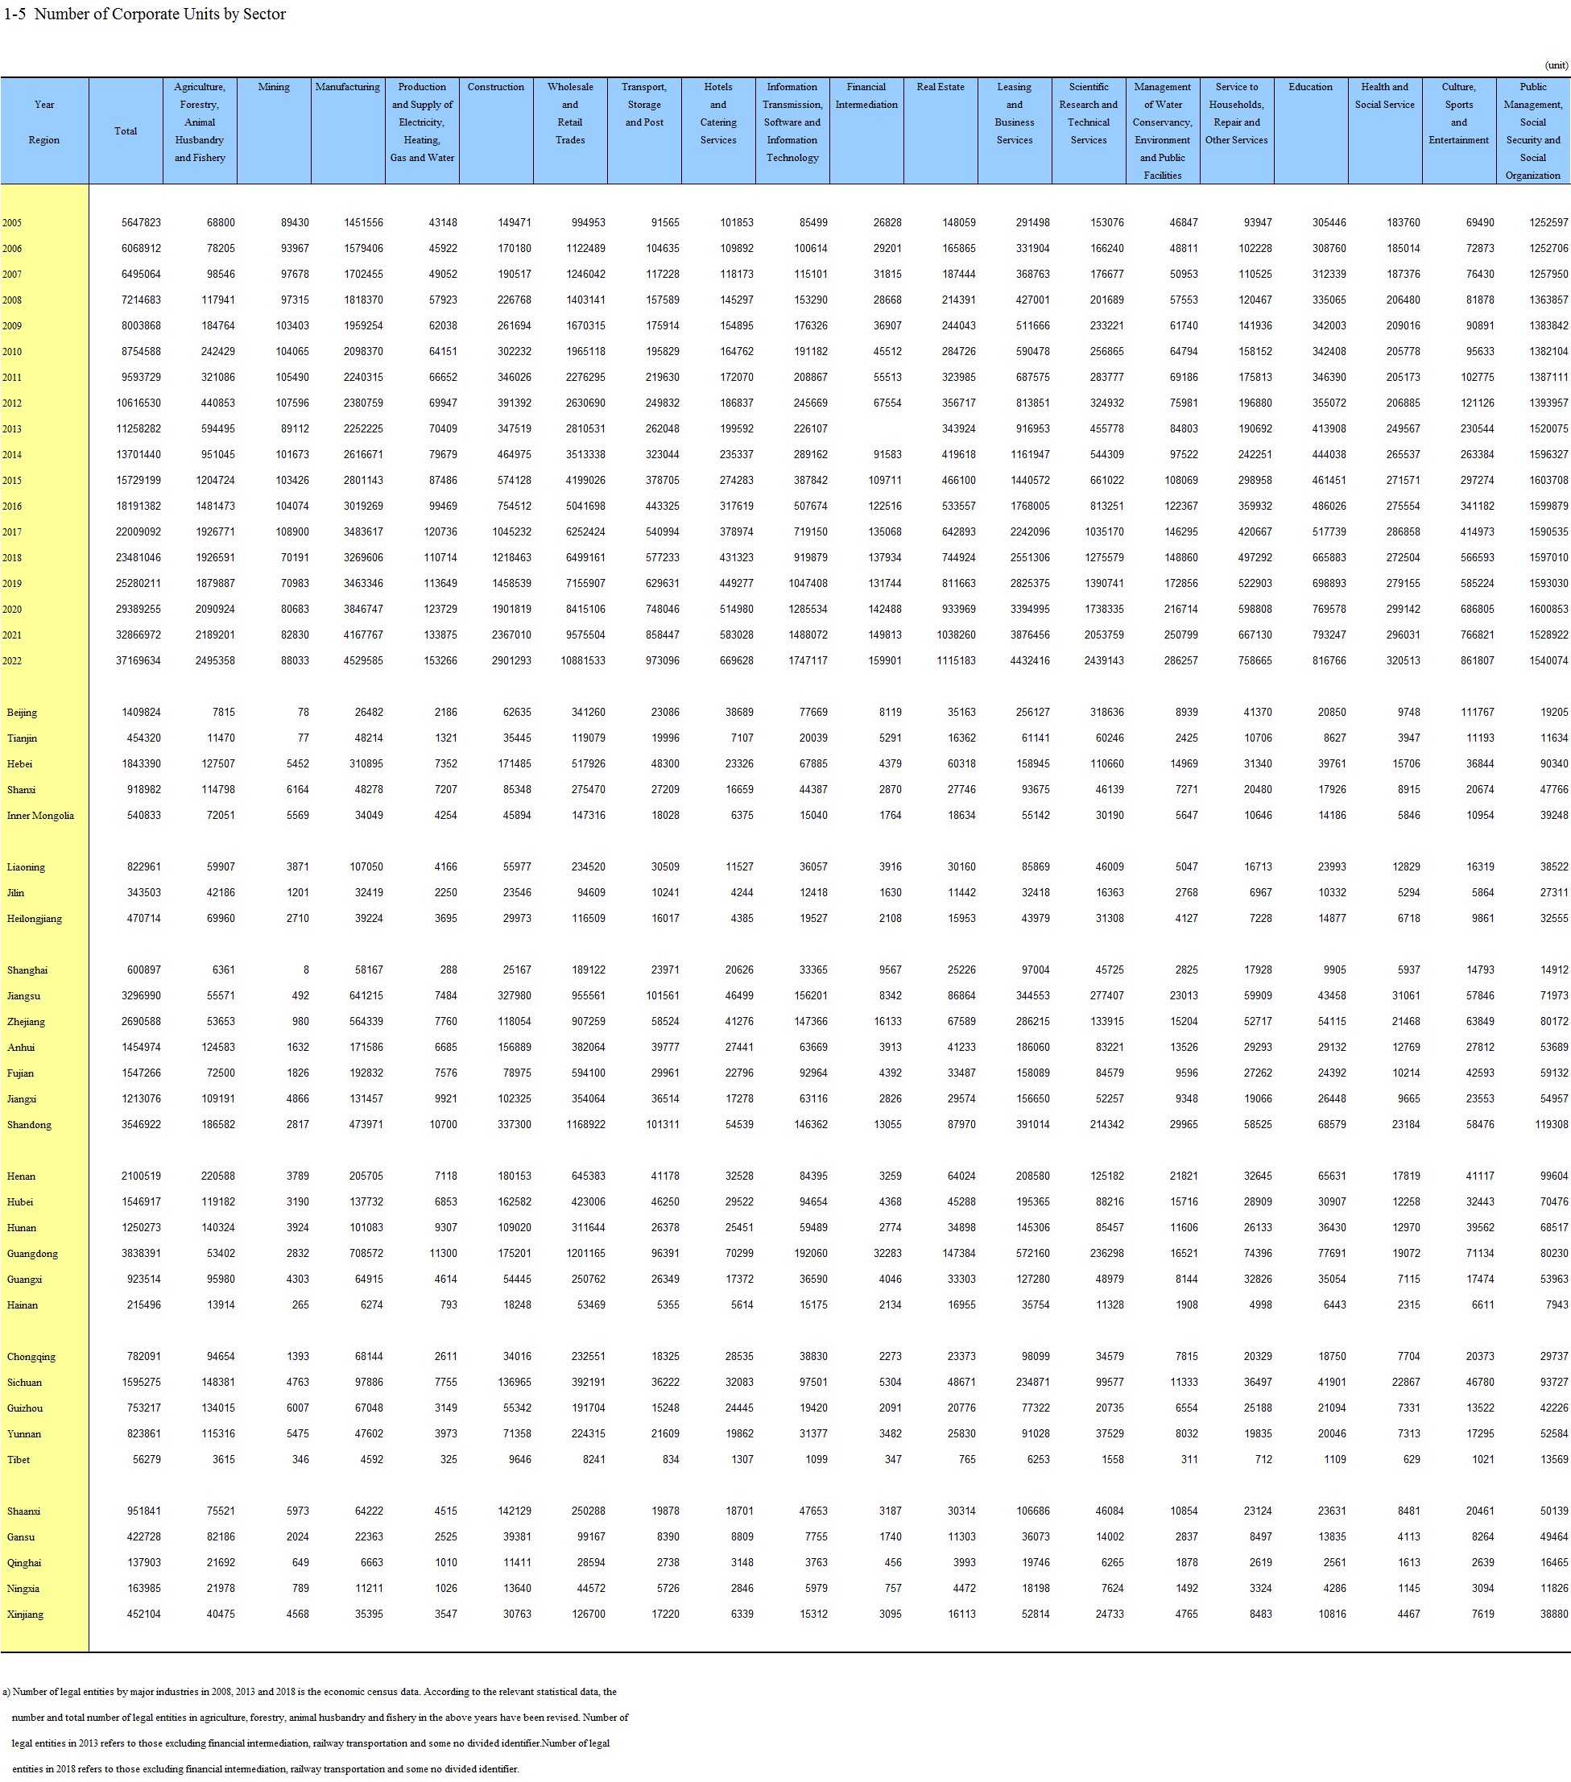1571x1782 pixels.
Task: Click the Guangxi row label
Action: 23,1280
